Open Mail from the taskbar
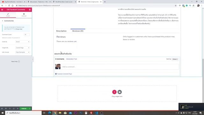This screenshot has height=115, width=204. [x=70, y=113]
